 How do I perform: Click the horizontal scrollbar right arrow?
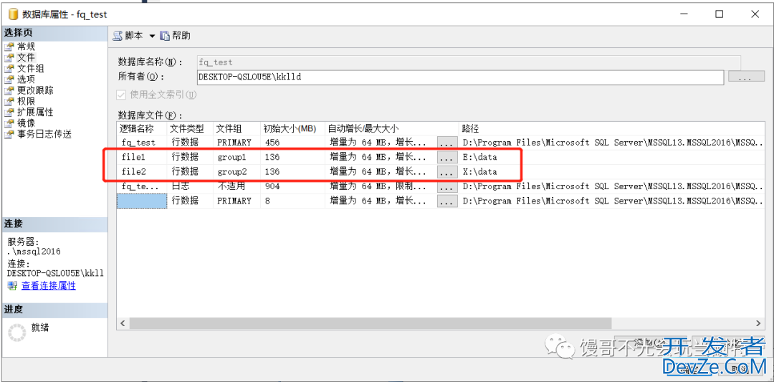tap(759, 323)
